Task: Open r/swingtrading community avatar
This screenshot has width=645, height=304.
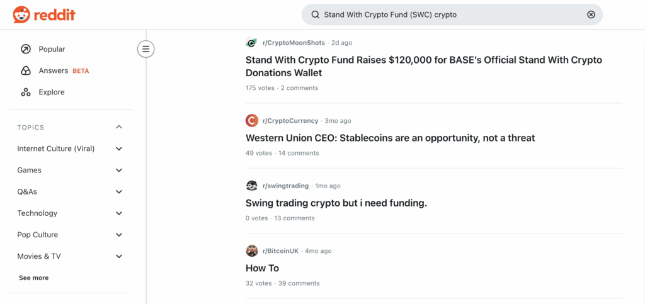Action: 252,186
